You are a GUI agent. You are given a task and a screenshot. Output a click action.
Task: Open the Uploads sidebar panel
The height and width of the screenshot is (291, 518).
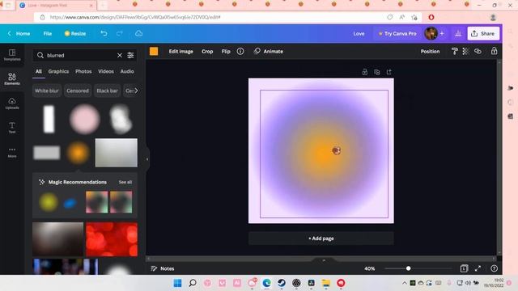tap(12, 103)
